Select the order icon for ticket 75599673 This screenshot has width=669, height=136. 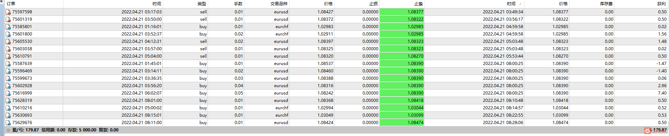point(8,78)
